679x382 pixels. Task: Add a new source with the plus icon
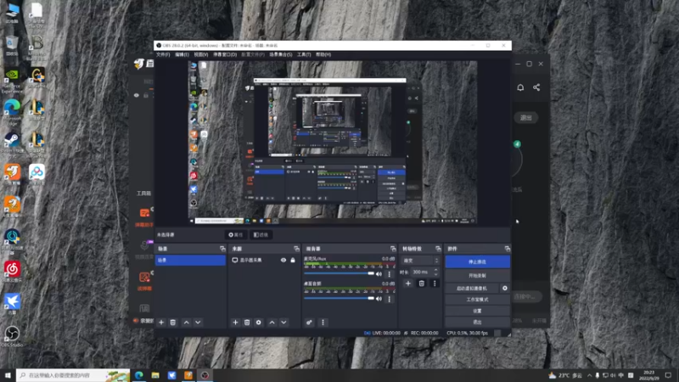pos(235,323)
